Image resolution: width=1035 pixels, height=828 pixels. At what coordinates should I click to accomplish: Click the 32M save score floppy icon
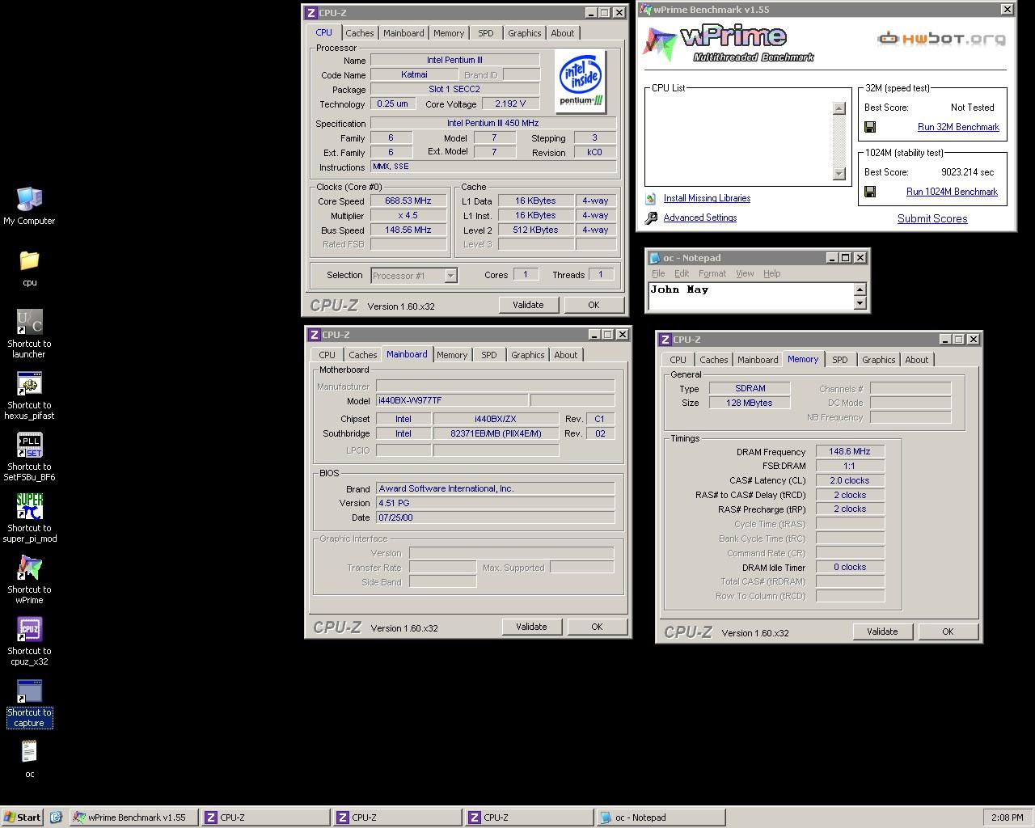[870, 127]
